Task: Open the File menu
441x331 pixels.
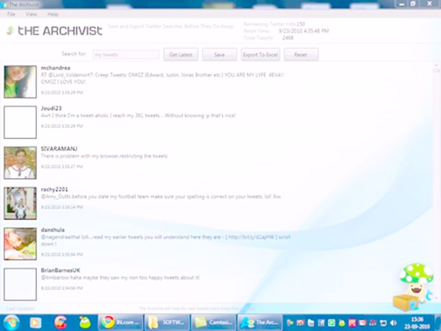Action: 11,14
